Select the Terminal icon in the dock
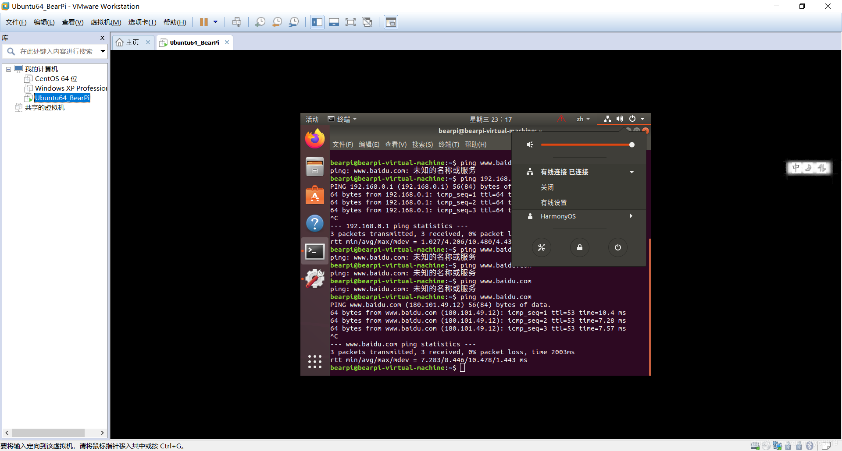Image resolution: width=842 pixels, height=451 pixels. pyautogui.click(x=315, y=251)
